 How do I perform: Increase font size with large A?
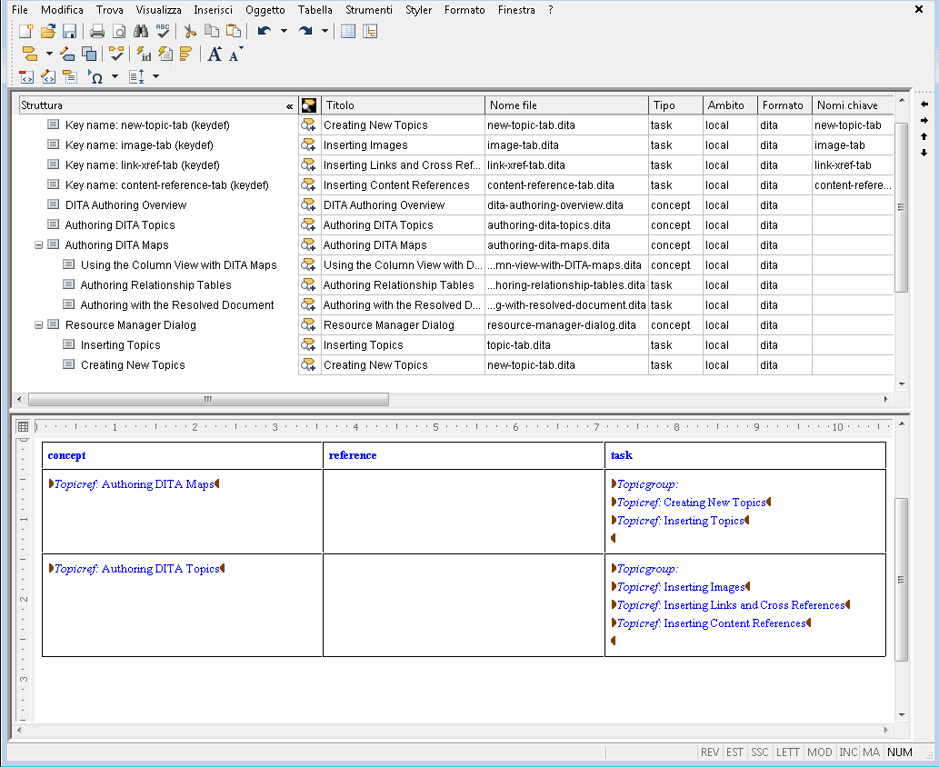215,55
